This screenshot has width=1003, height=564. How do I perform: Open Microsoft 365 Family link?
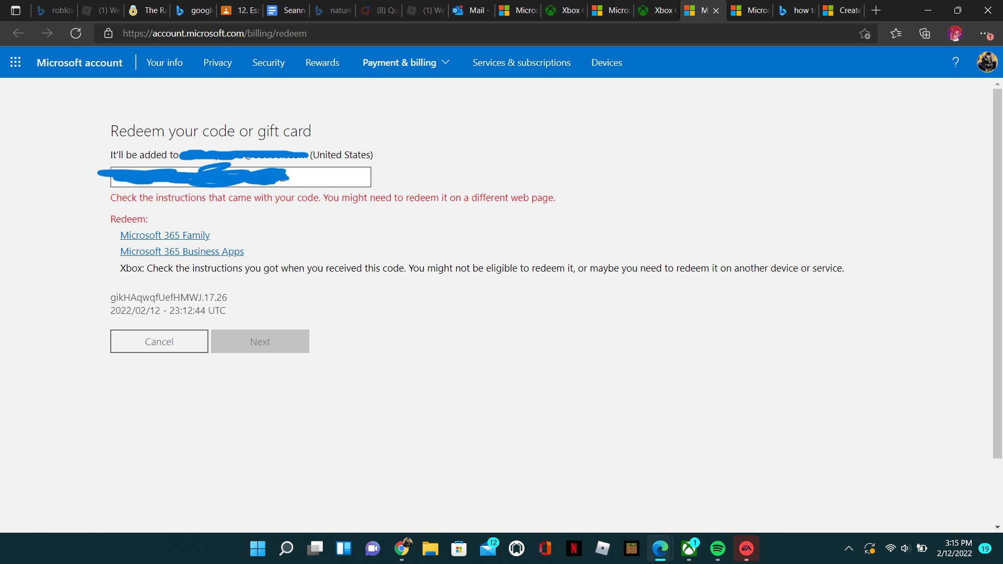coord(165,235)
